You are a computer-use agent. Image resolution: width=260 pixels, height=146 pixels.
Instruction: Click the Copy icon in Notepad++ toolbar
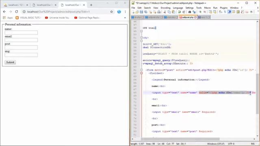(169, 12)
